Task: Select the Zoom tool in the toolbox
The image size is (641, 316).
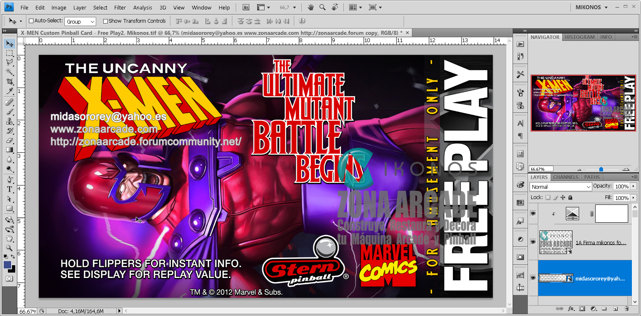Action: (9, 248)
